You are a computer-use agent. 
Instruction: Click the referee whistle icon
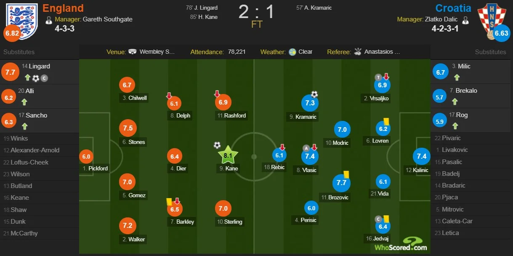coord(358,52)
